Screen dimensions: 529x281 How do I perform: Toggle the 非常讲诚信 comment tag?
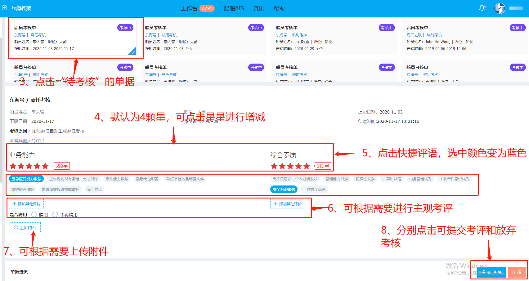click(x=392, y=179)
